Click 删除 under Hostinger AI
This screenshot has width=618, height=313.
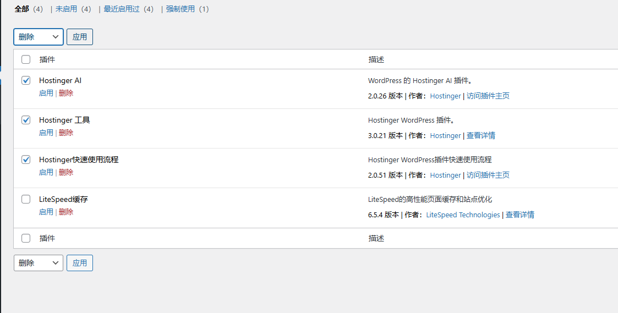click(x=66, y=93)
